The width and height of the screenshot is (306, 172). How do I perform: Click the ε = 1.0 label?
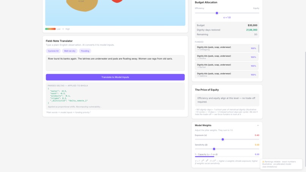pyautogui.click(x=227, y=17)
